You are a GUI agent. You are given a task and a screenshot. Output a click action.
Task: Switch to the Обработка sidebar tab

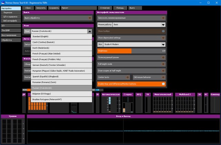coord(11,40)
